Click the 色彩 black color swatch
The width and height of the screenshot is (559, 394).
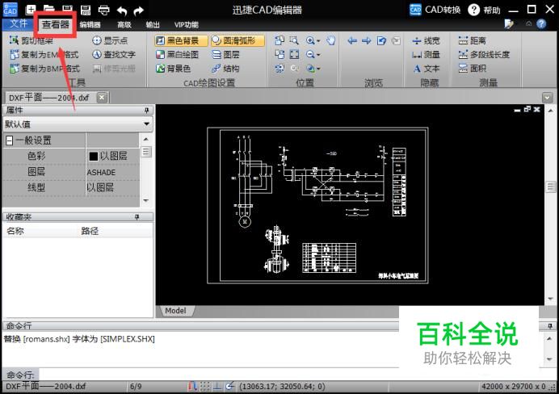point(94,157)
